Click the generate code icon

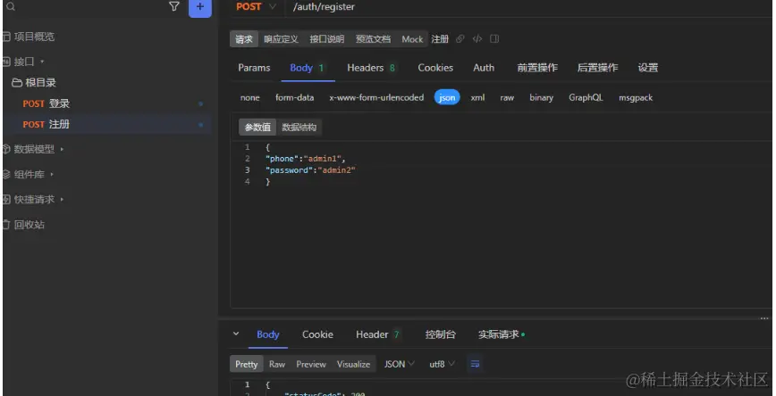coord(477,38)
